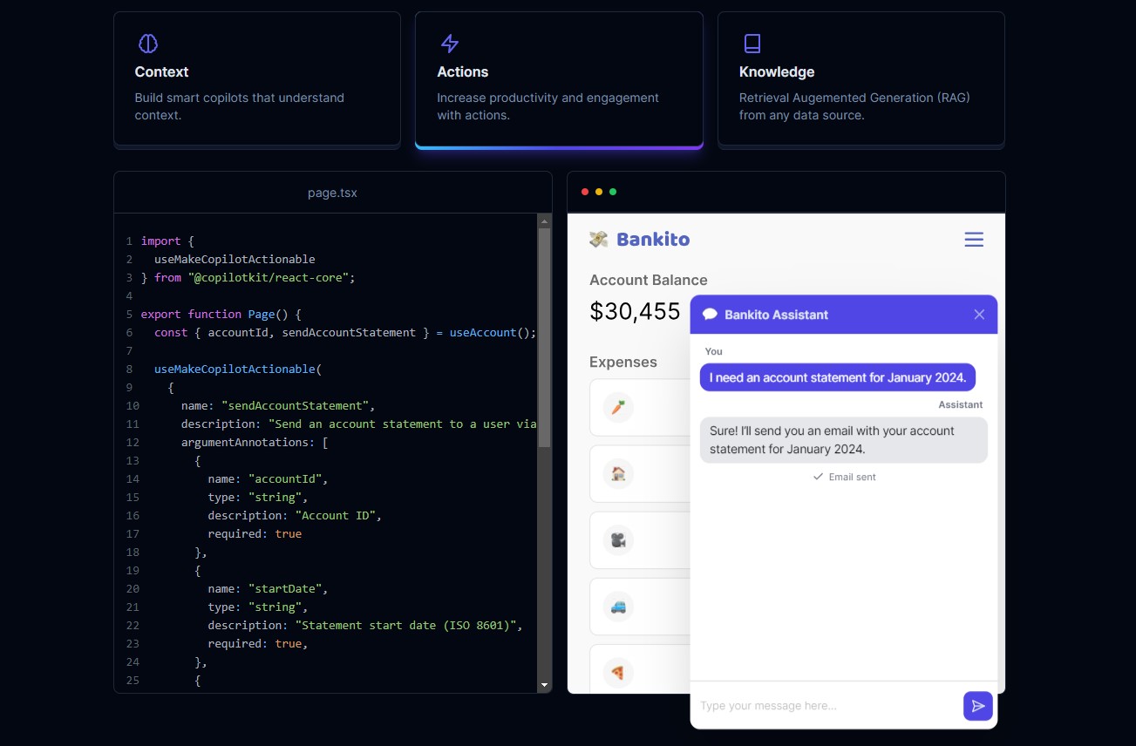Click the assistant reply bubble starting with 'Sure!'
Viewport: 1136px width, 746px height.
(844, 440)
